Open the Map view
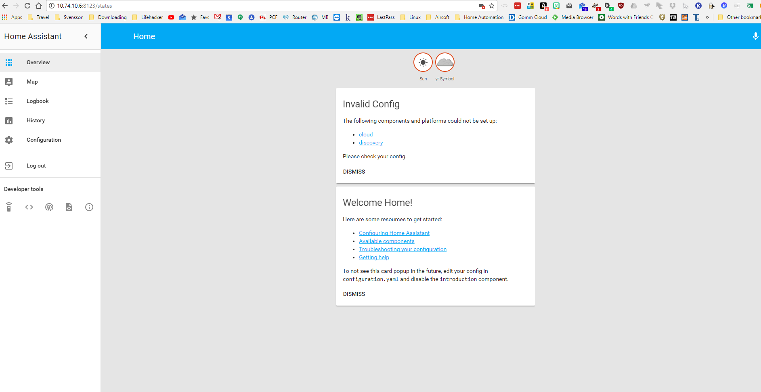Screen dimensions: 761x392 (x=32, y=82)
